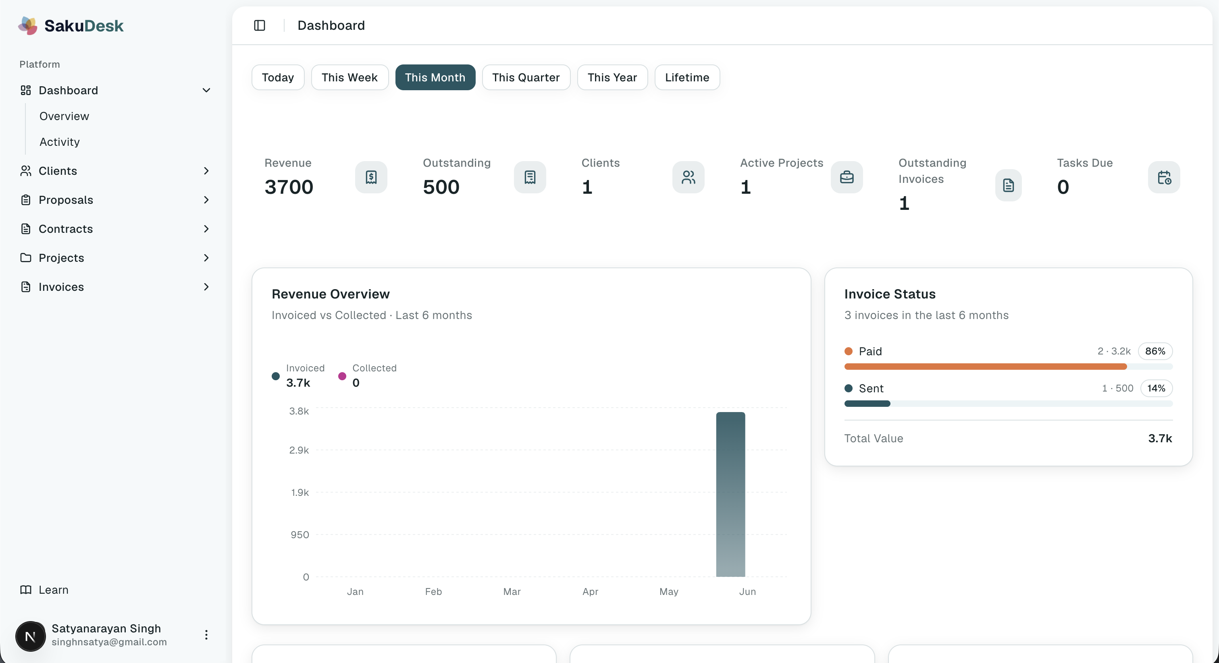Viewport: 1219px width, 663px height.
Task: Open the user menu three-dots icon
Action: [206, 635]
